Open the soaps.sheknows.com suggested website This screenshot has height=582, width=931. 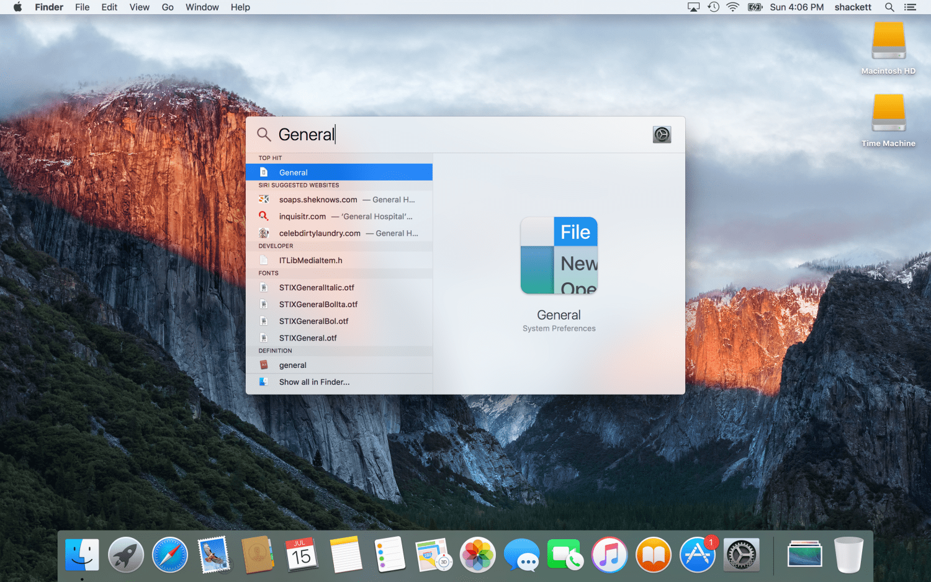coord(339,200)
